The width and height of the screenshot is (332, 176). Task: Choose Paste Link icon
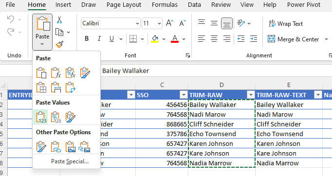[55, 147]
